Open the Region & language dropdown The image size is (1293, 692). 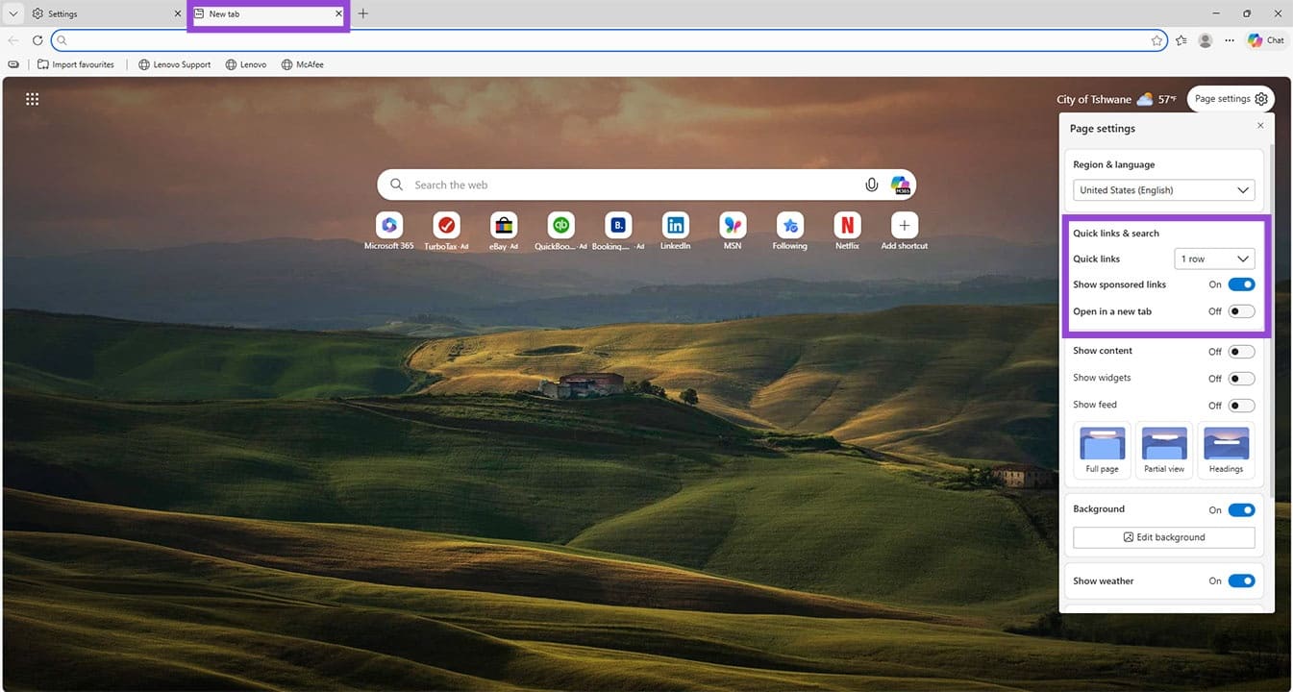pos(1163,189)
